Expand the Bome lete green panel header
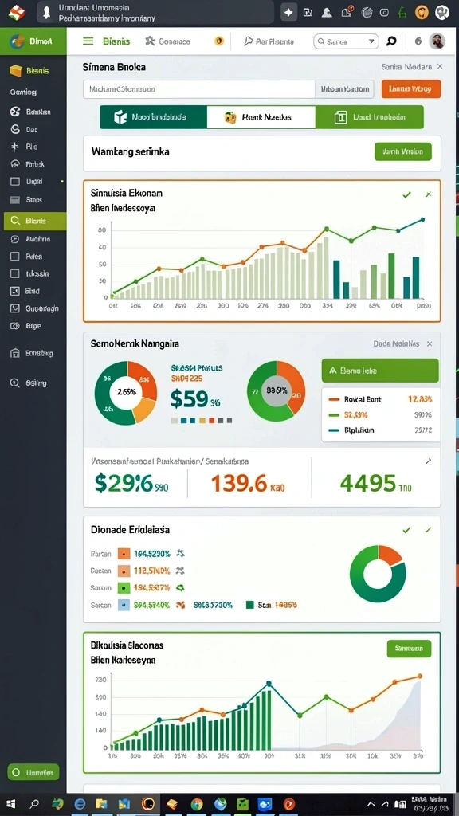 [x=380, y=371]
